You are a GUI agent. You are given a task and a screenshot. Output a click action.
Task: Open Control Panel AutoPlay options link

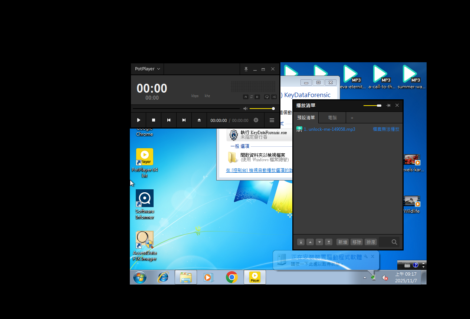click(259, 170)
